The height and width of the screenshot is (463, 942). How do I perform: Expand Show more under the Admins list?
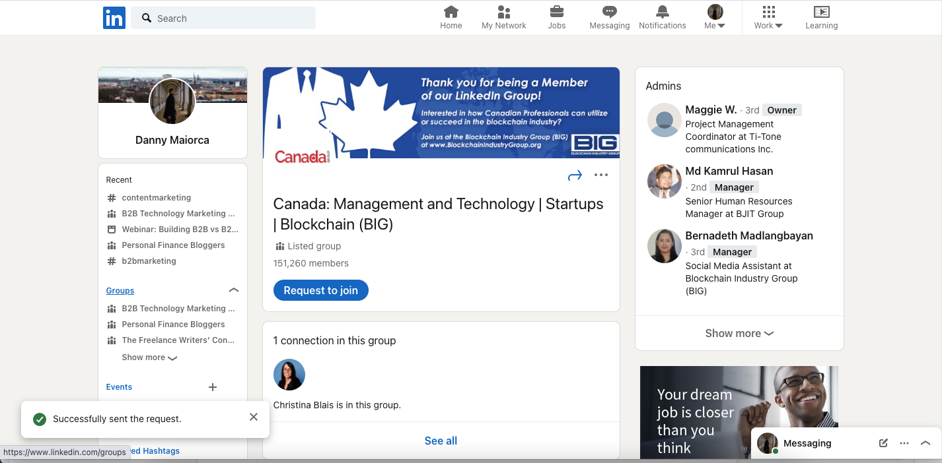(739, 333)
